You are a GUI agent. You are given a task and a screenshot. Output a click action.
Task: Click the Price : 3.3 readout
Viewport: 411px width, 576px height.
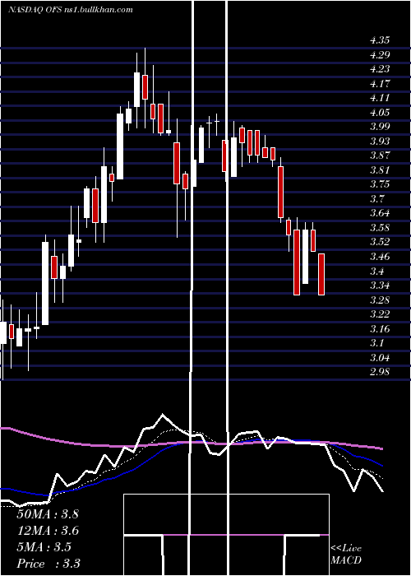[x=48, y=564]
